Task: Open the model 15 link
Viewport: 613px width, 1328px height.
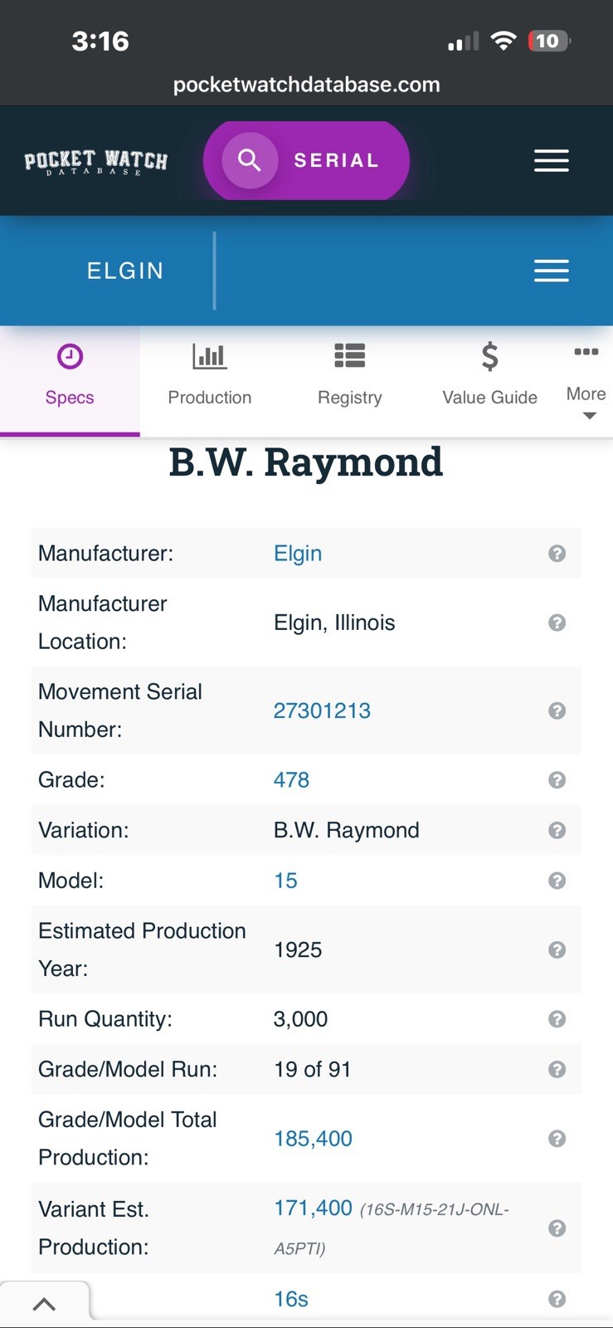Action: click(285, 881)
